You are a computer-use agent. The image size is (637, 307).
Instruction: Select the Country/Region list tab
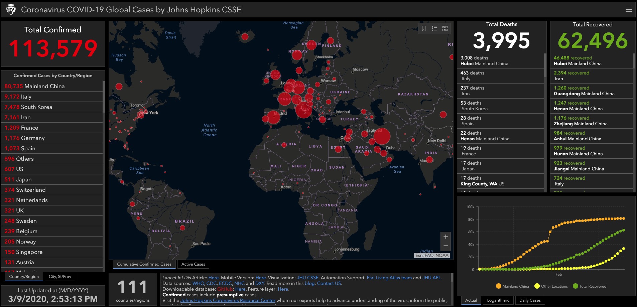(x=24, y=277)
